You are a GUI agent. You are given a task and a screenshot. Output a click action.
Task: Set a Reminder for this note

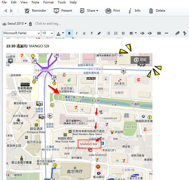35,11
